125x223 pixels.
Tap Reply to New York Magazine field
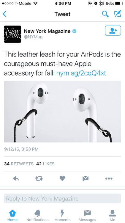(x=62, y=198)
